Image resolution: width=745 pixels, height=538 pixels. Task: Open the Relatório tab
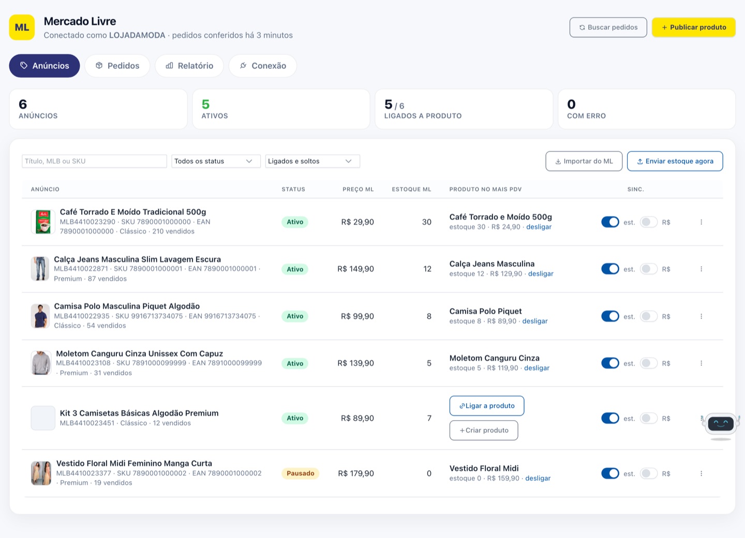(189, 66)
